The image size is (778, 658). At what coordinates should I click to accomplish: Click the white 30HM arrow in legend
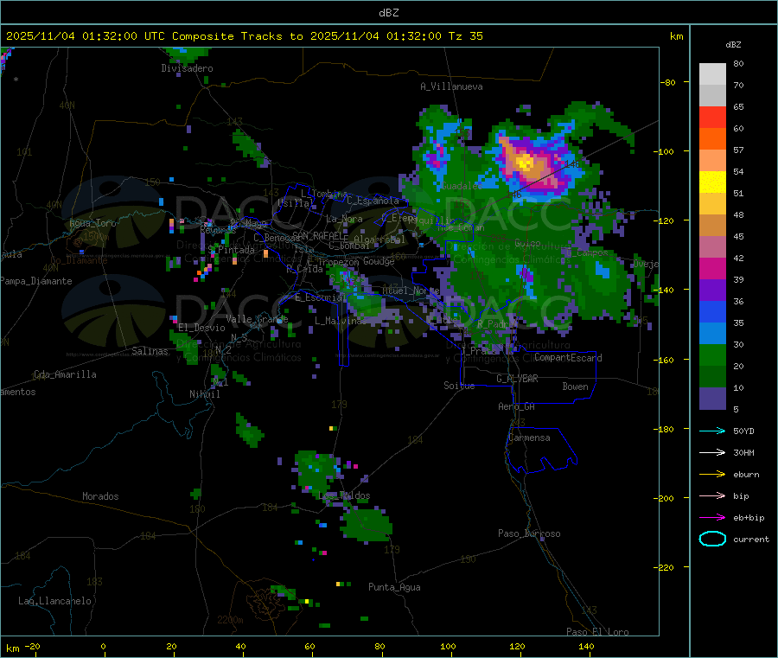click(712, 452)
